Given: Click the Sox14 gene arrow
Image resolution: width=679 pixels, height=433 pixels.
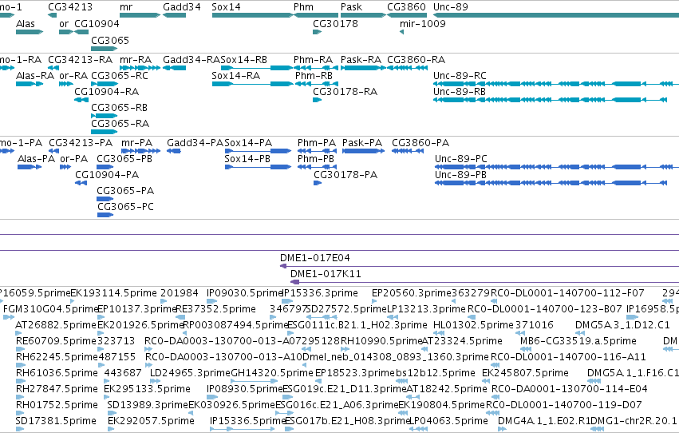Looking at the screenshot, I should (x=253, y=15).
